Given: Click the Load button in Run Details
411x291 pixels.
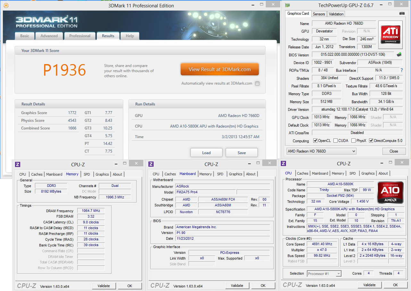Looking at the screenshot, I should [206, 153].
